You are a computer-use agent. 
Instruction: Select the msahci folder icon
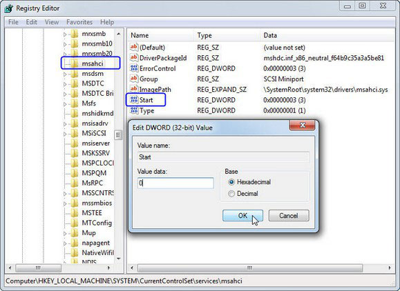click(75, 63)
